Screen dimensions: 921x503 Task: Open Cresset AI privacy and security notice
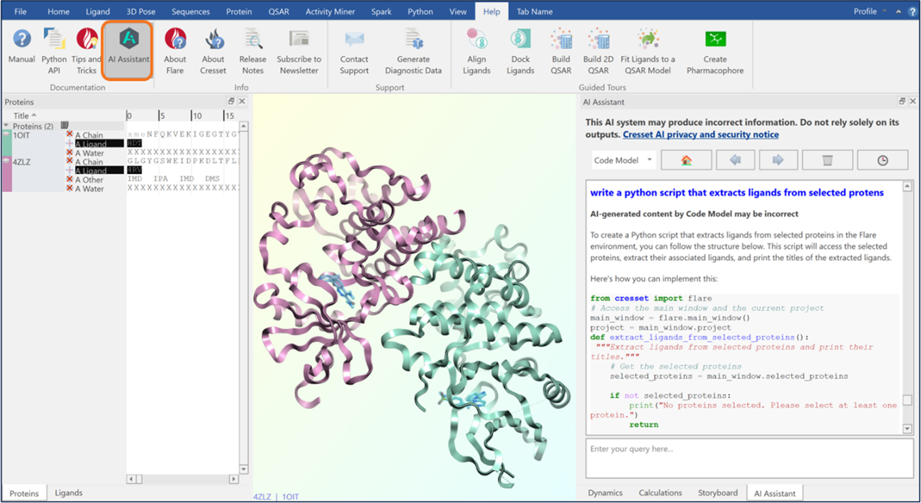[x=701, y=135]
